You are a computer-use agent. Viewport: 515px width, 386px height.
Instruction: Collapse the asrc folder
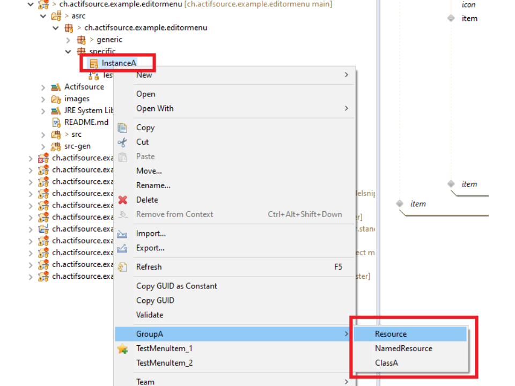click(43, 16)
